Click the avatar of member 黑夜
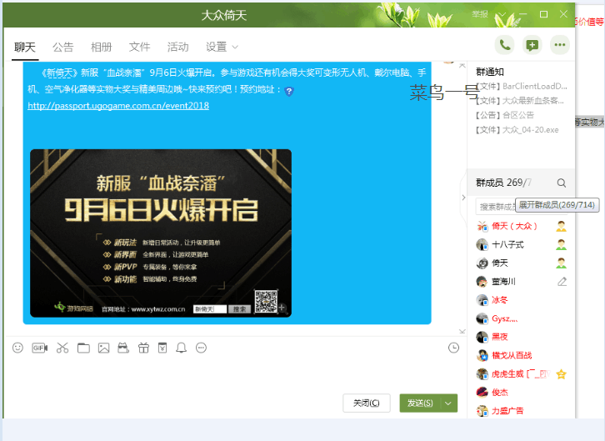Screen dimensions: 605x441 (482, 337)
